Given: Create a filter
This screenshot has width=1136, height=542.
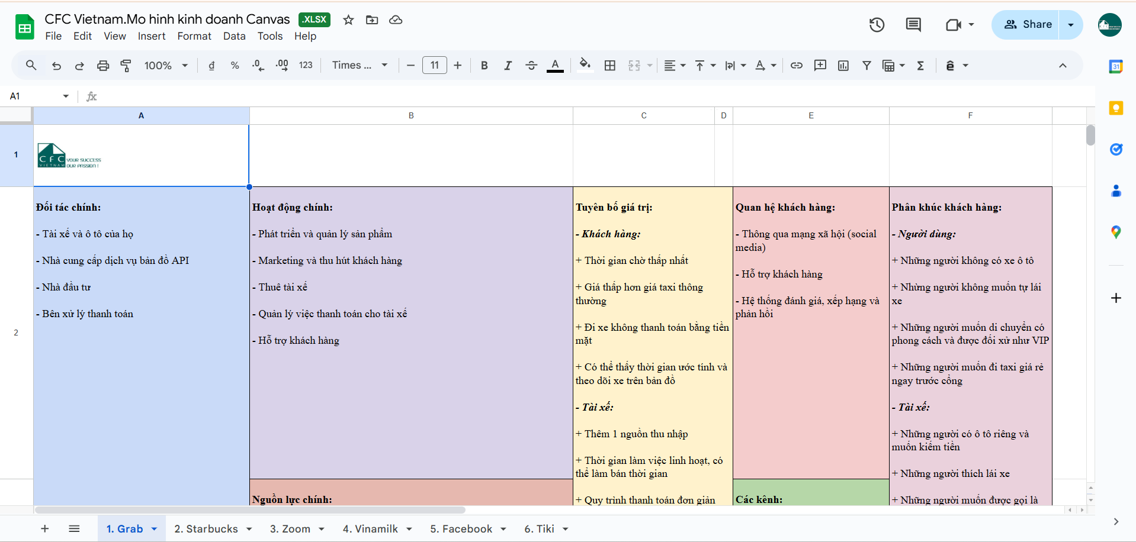Looking at the screenshot, I should point(867,66).
